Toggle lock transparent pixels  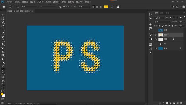tap(160, 26)
